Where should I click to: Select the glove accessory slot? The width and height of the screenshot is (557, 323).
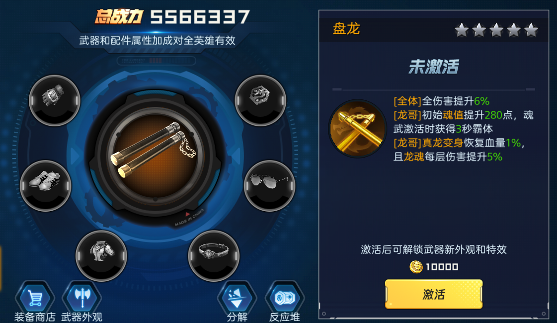point(54,100)
